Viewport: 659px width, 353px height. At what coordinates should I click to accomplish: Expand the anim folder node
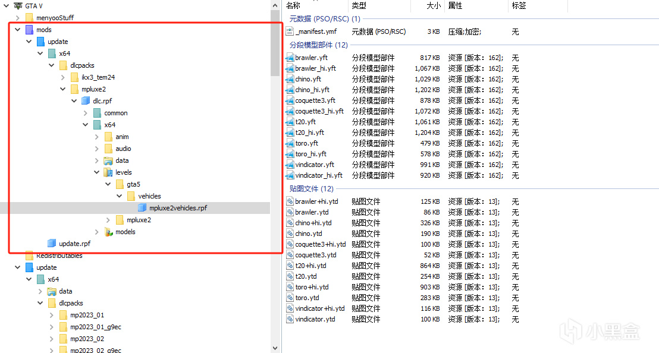pyautogui.click(x=97, y=137)
